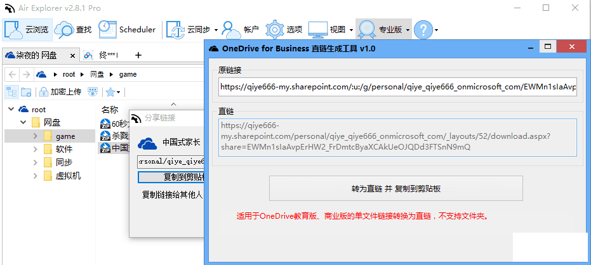
Task: Click the 加密上传 encrypted upload button
Action: point(60,91)
